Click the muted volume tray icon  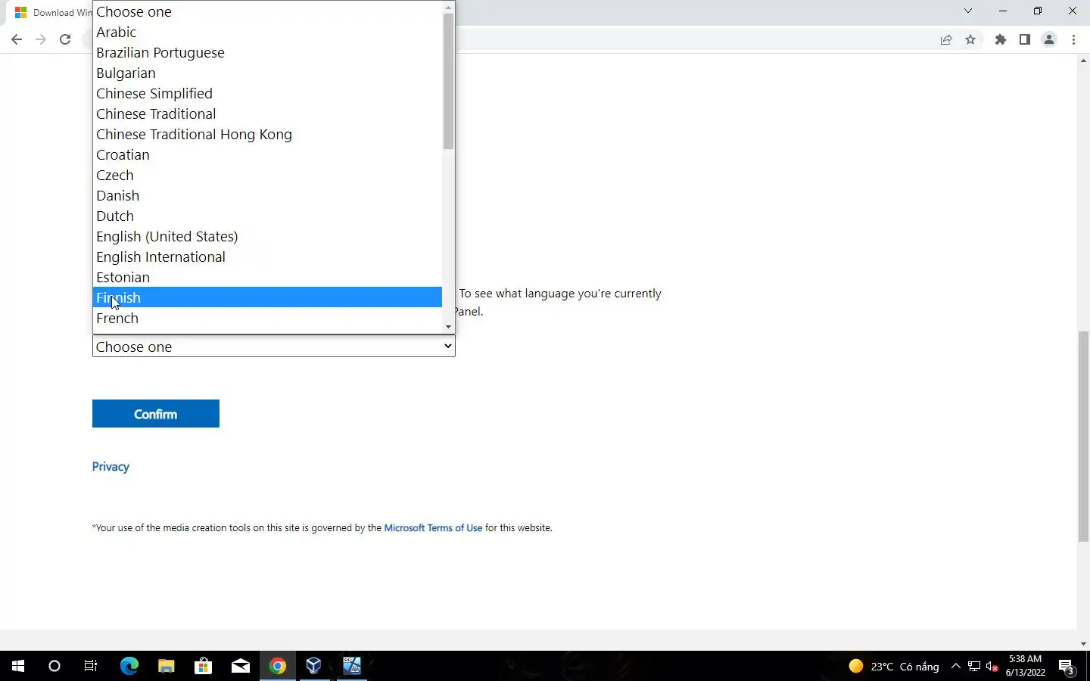(992, 667)
